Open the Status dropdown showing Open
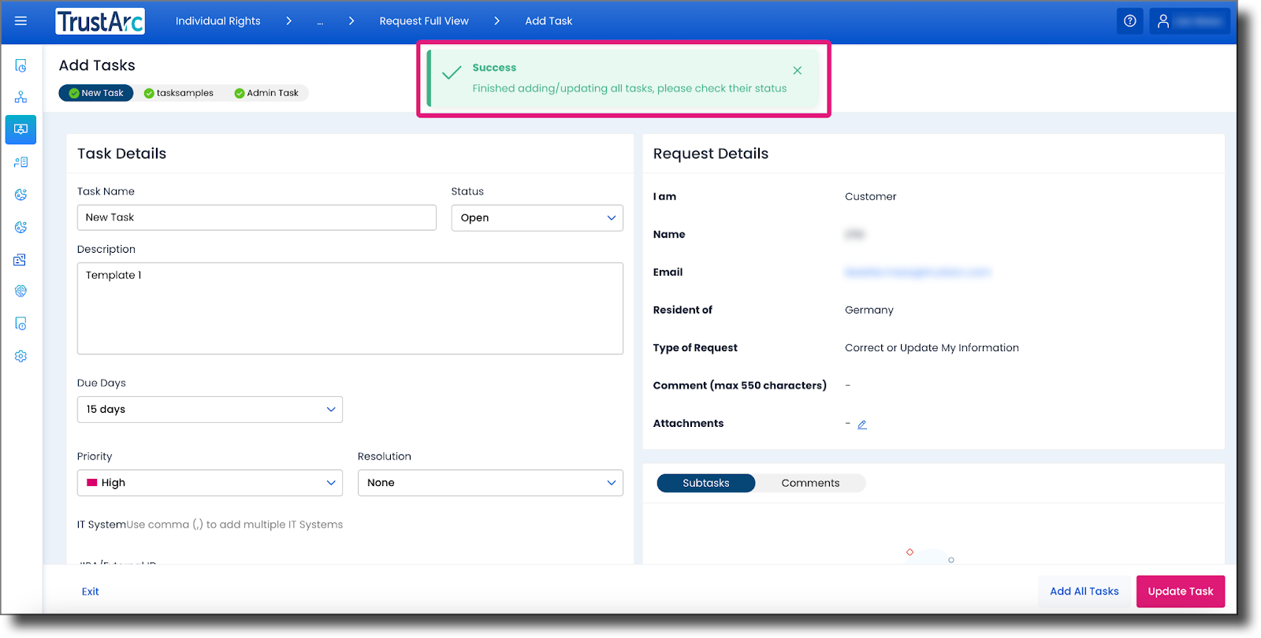Viewport: 1261px width, 638px height. (537, 218)
